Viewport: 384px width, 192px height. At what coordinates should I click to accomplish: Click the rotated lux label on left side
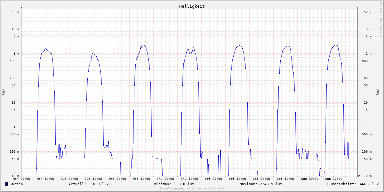[x=3, y=92]
